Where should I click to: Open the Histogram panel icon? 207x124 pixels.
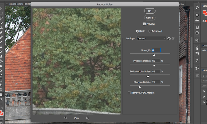tap(197, 20)
